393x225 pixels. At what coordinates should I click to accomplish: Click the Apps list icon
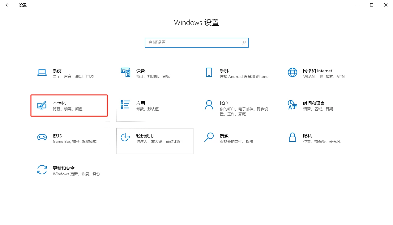point(126,105)
